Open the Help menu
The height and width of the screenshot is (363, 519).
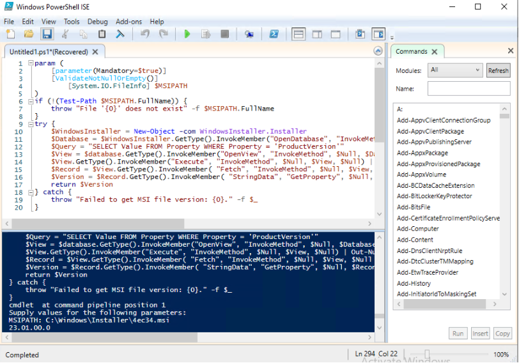click(157, 22)
